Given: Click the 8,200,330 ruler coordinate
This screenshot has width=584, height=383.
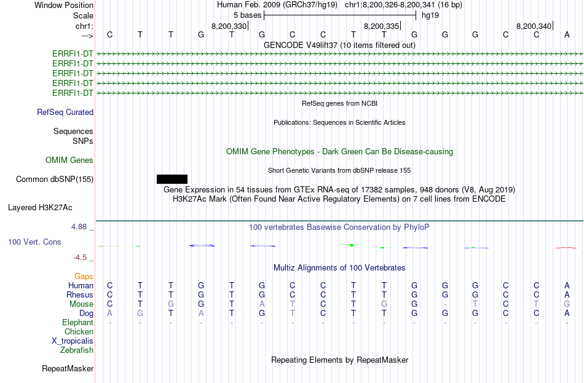Looking at the screenshot, I should (229, 26).
